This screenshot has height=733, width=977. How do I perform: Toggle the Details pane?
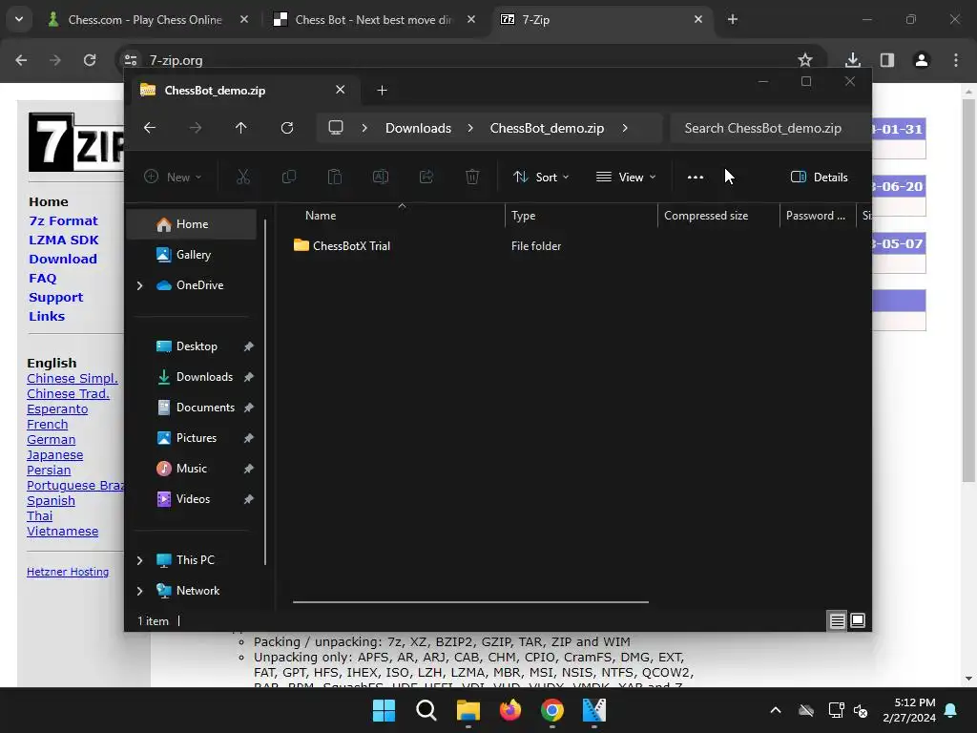coord(819,177)
